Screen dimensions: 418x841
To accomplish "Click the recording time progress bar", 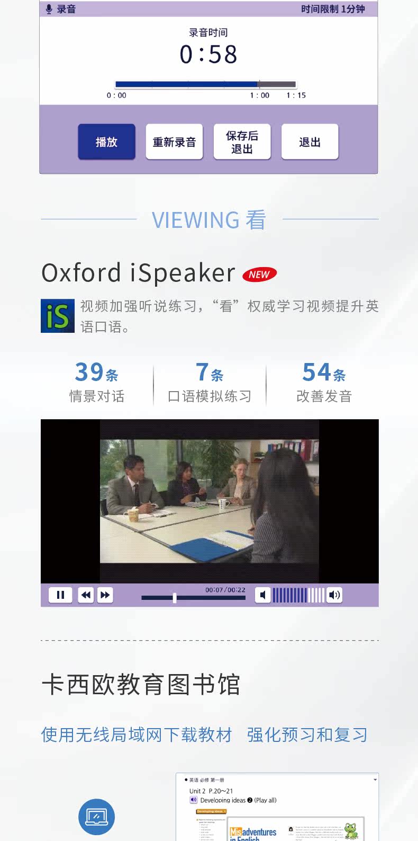I will point(206,84).
